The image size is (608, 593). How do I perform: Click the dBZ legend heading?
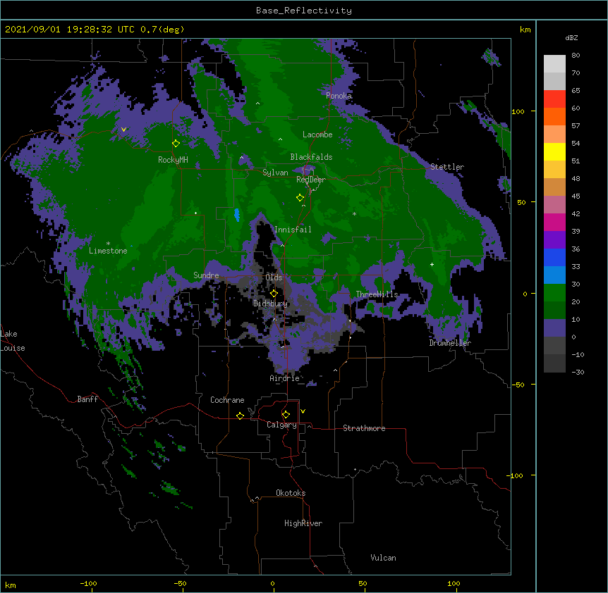571,37
